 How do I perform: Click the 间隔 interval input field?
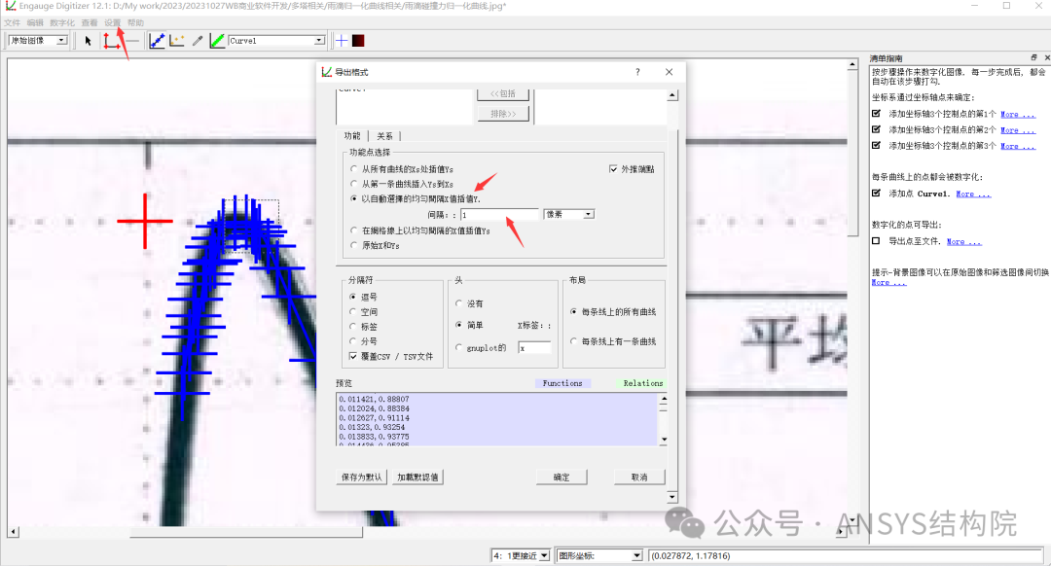499,214
